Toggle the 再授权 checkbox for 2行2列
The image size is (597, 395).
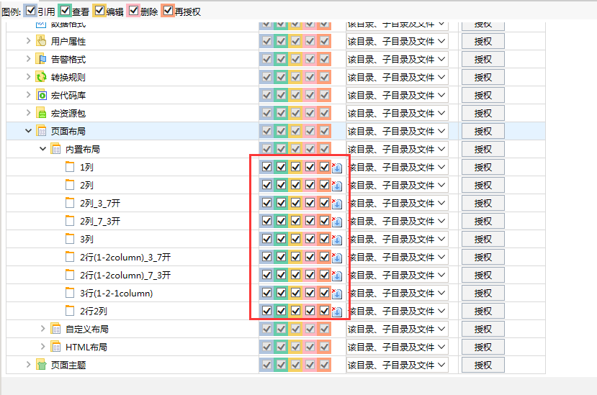pos(324,311)
